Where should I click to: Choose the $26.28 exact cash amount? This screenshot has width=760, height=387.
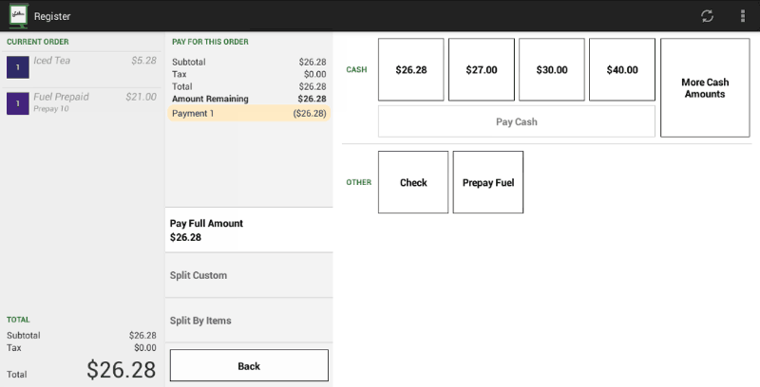tap(411, 69)
